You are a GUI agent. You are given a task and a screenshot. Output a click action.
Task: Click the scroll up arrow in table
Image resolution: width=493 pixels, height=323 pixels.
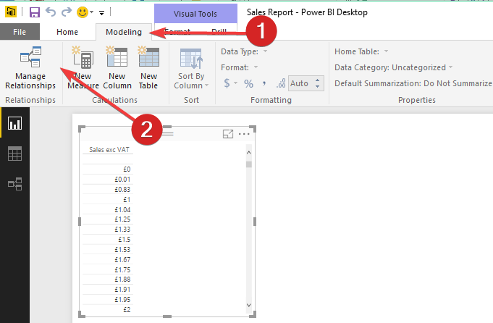(x=249, y=153)
